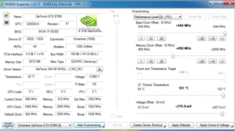The width and height of the screenshot is (235, 131).
Task: Click the P-State value P5
Action: (x=94, y=84)
